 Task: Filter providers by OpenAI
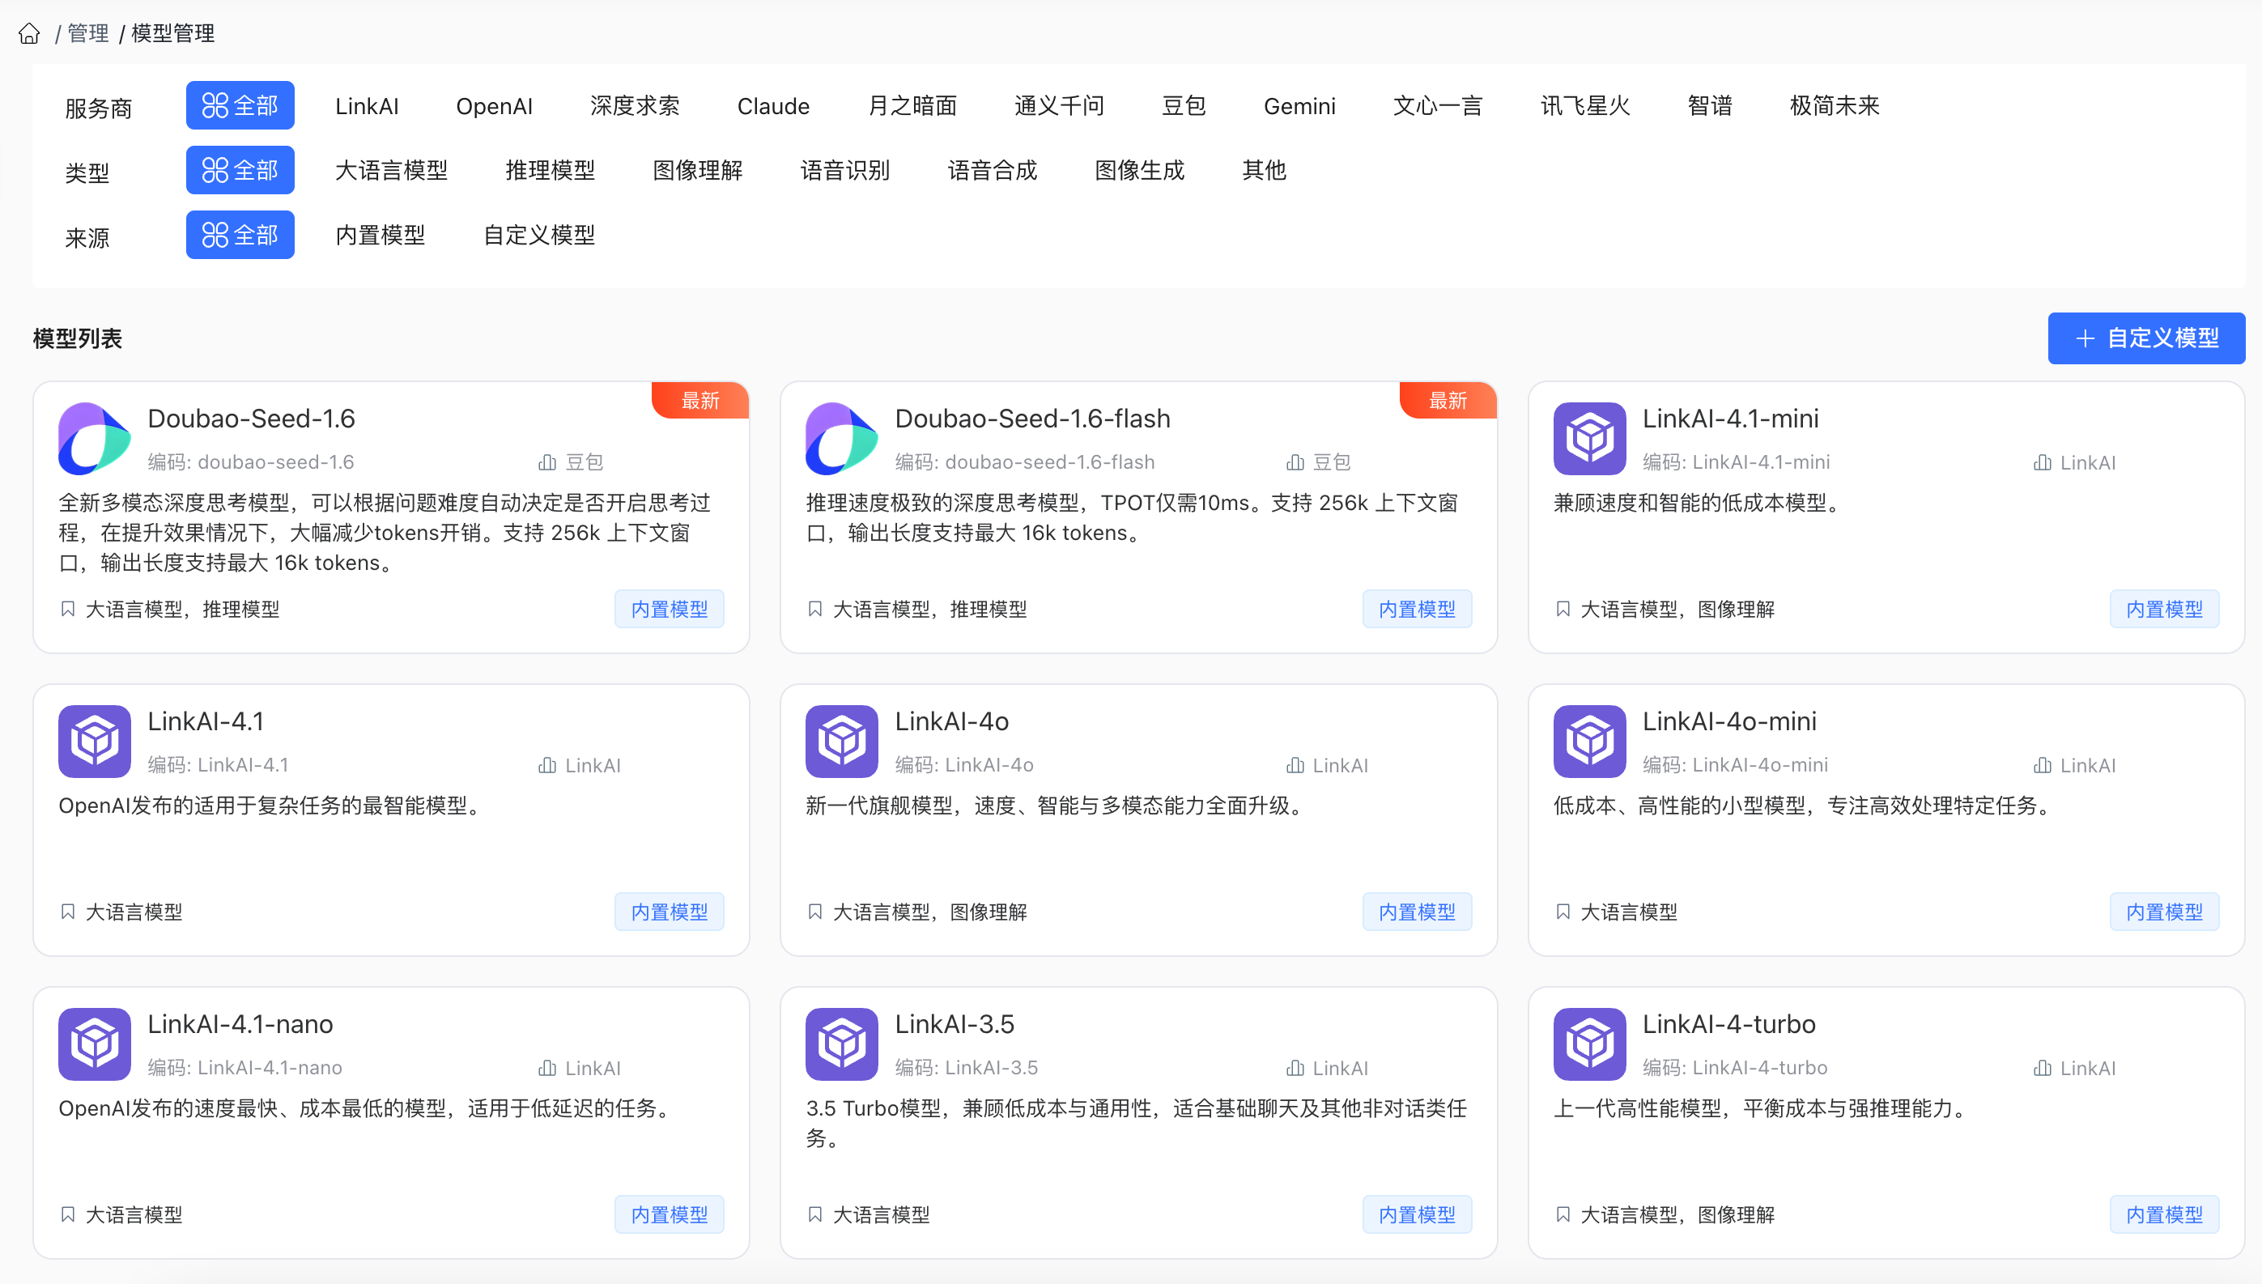point(494,106)
